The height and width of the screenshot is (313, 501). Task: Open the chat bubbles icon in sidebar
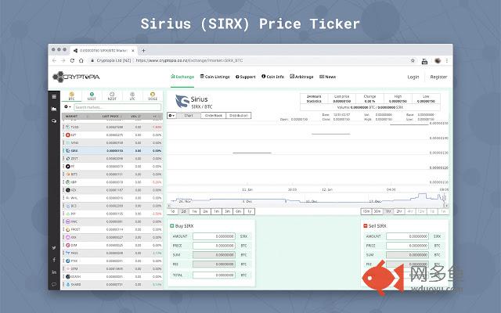pos(54,121)
